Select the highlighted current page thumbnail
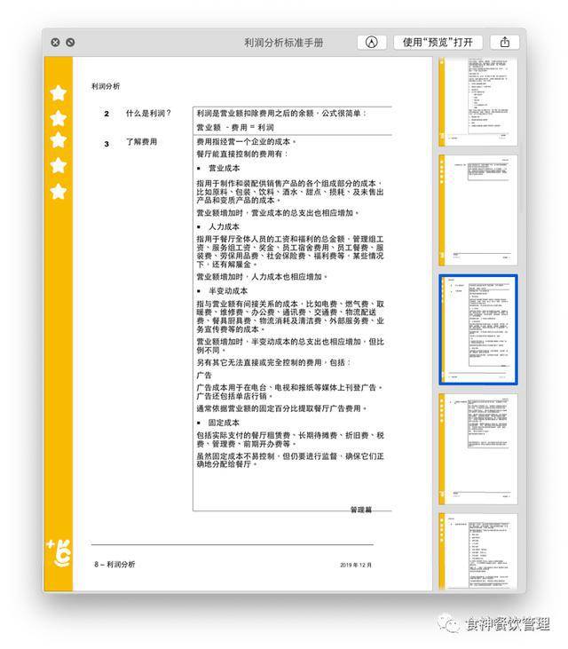Viewport: 568px width, 649px height. tap(478, 329)
